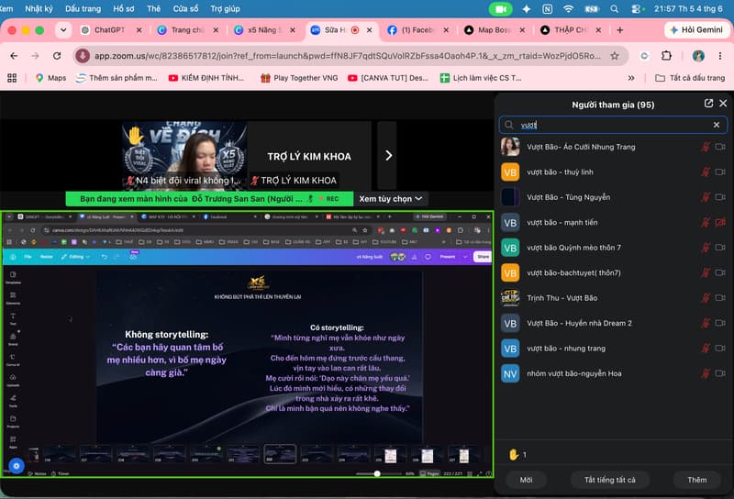Open the Dấu trang menu

click(83, 8)
